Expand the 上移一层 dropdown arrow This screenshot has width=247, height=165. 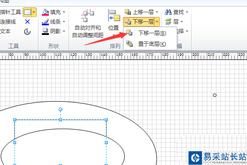(157, 12)
